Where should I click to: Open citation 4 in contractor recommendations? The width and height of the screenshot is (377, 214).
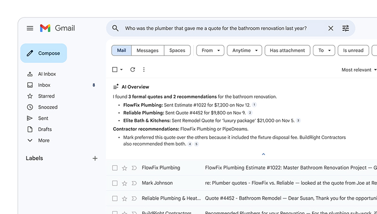click(x=190, y=144)
